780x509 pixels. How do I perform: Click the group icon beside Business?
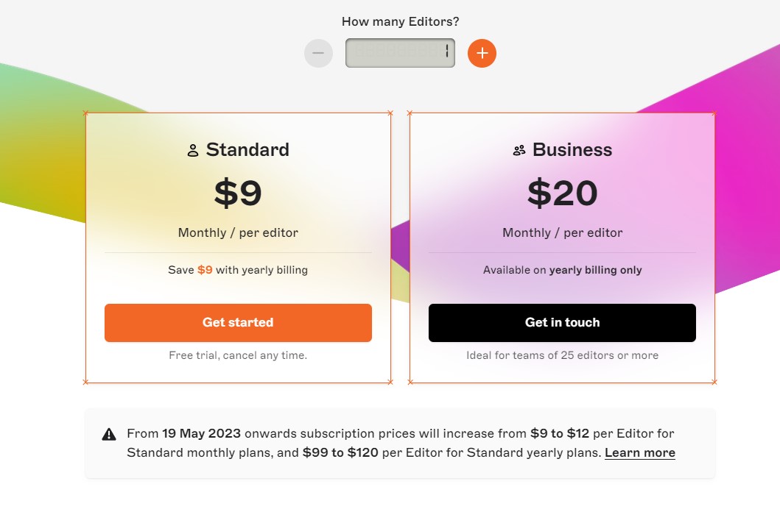(x=519, y=151)
